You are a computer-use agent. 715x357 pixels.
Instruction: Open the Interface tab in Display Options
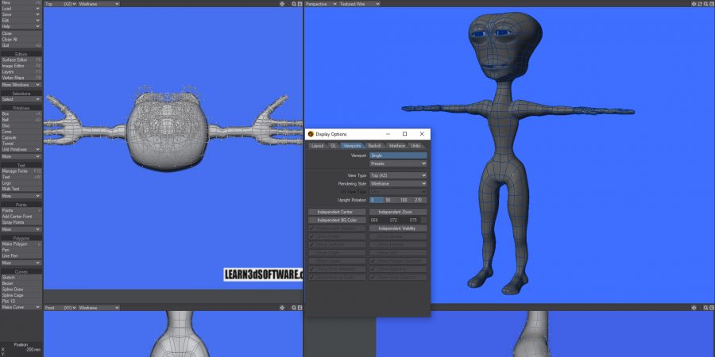pyautogui.click(x=397, y=146)
